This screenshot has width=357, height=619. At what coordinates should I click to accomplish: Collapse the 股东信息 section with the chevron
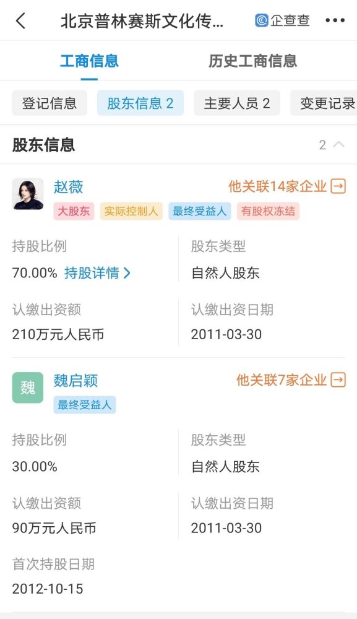click(339, 144)
